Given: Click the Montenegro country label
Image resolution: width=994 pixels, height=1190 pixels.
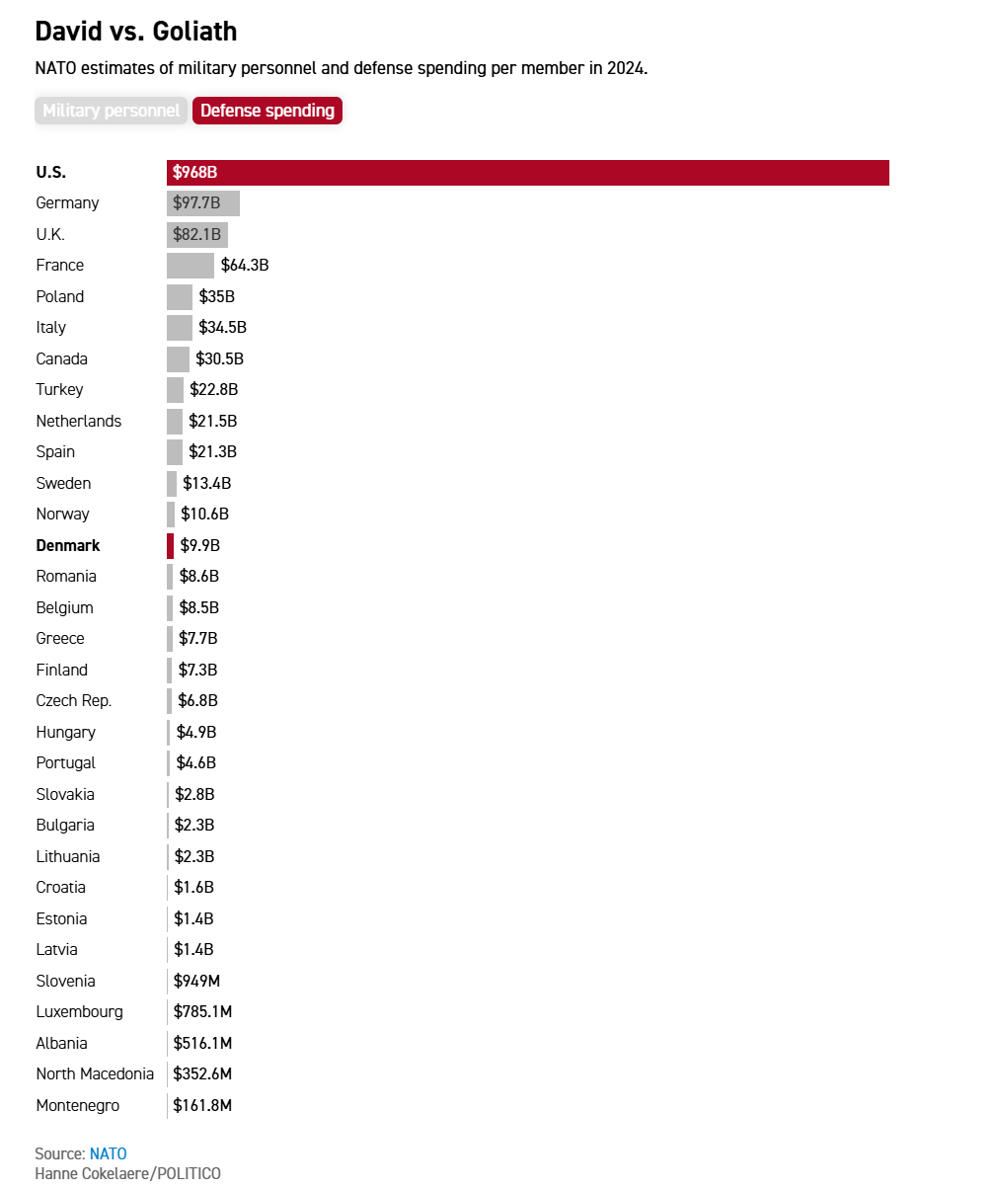Looking at the screenshot, I should pyautogui.click(x=78, y=1105).
